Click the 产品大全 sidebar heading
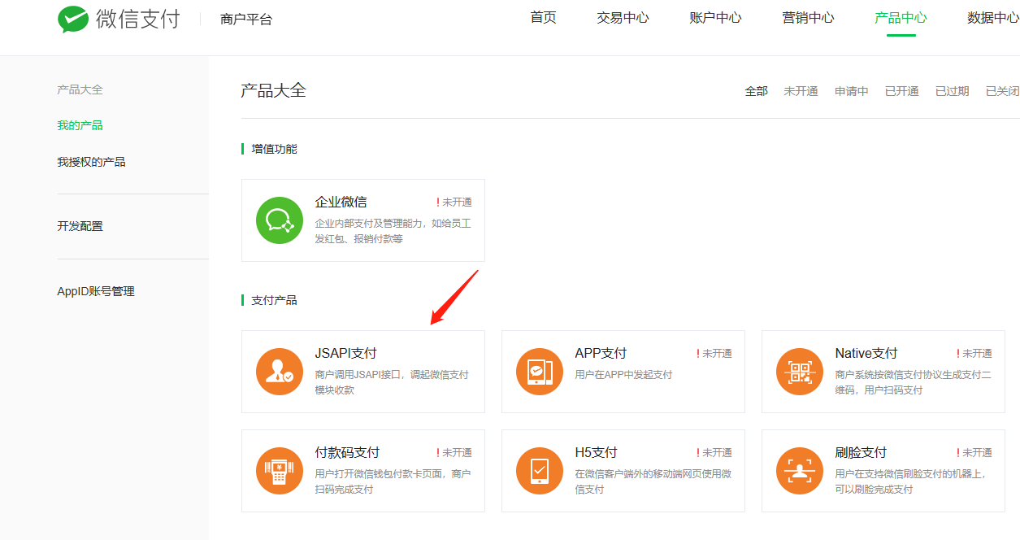The height and width of the screenshot is (540, 1020). [x=80, y=89]
